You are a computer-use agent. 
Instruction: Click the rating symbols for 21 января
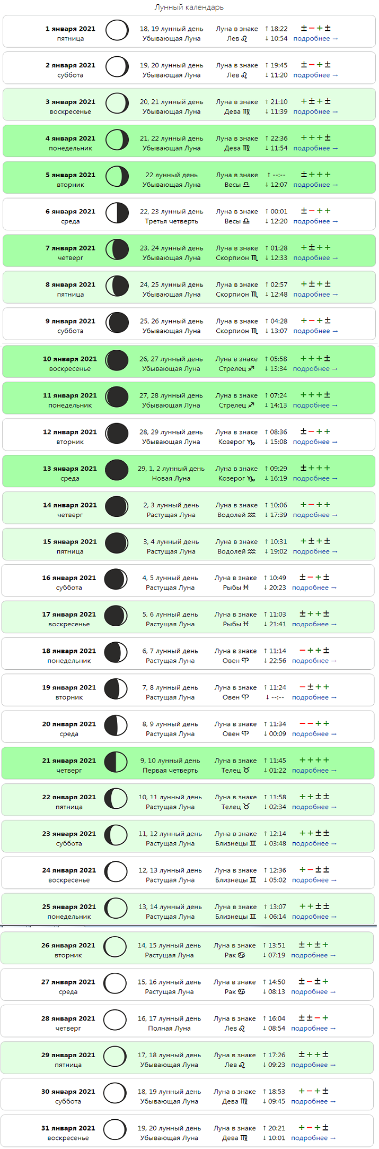(314, 760)
